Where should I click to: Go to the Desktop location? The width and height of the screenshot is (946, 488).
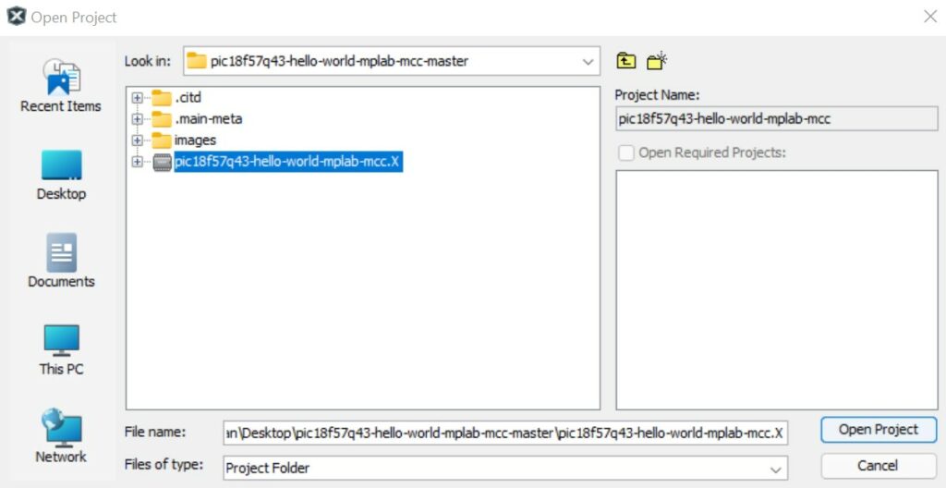click(61, 174)
